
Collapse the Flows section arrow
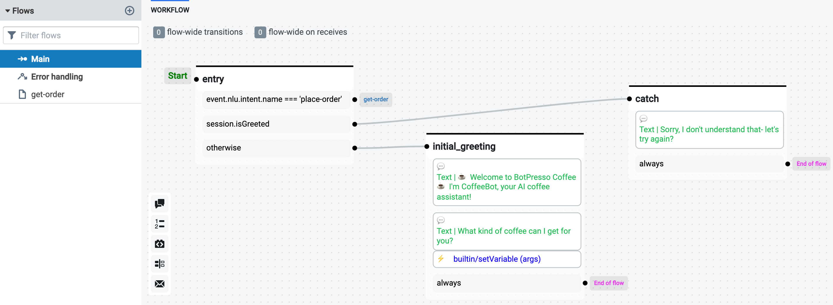[x=7, y=11]
